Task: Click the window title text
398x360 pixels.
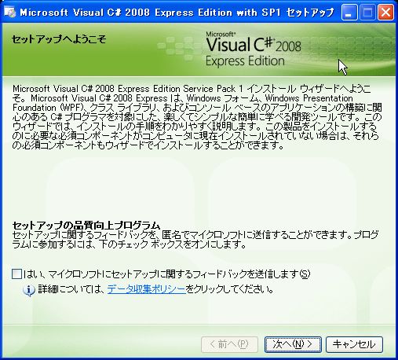Action: click(177, 13)
